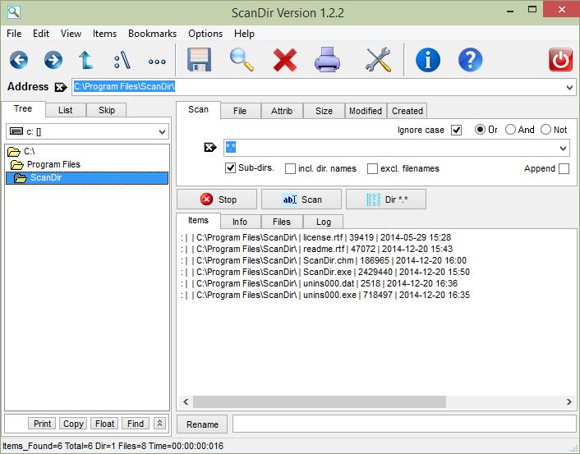Select the And radio button
The width and height of the screenshot is (580, 454).
[510, 130]
